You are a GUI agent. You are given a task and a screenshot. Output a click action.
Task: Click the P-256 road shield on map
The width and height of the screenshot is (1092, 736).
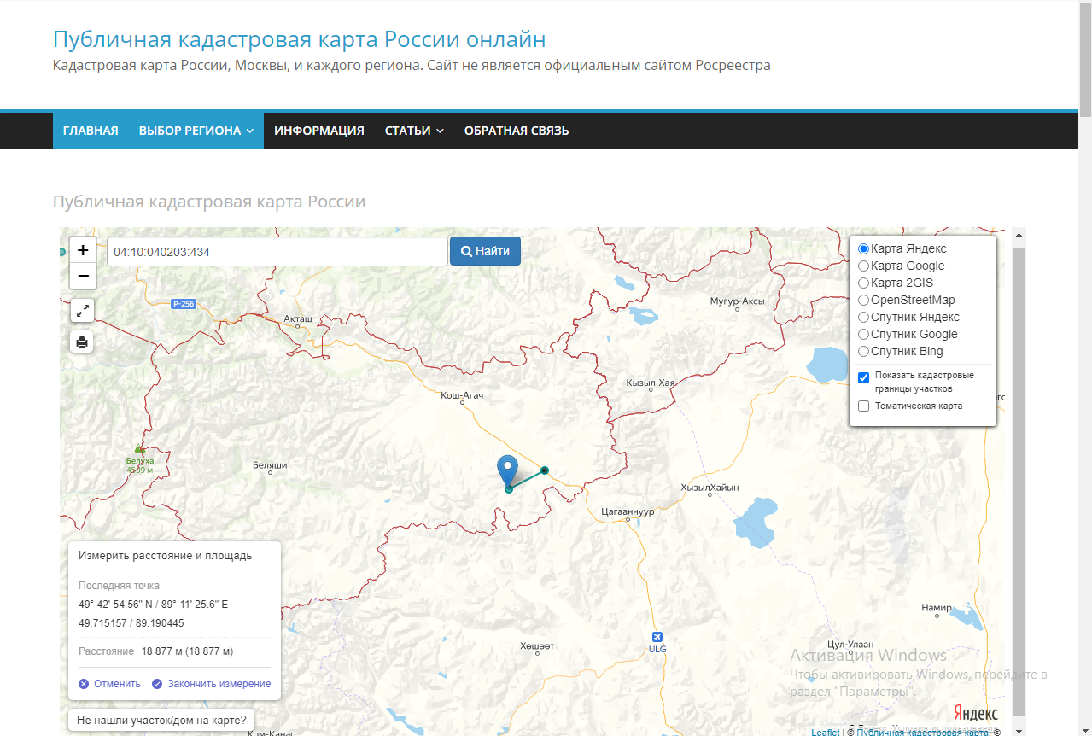[x=183, y=304]
